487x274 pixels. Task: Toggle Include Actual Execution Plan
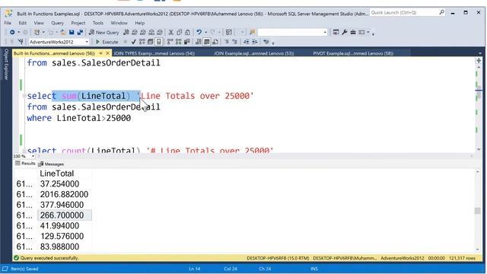(x=170, y=42)
